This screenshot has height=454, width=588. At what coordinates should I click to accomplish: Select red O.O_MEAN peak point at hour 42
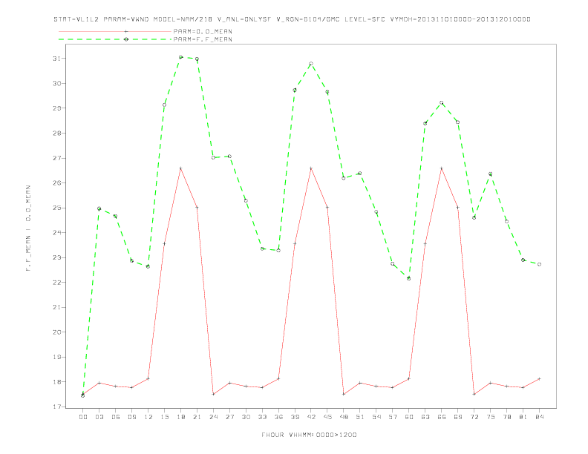tap(311, 168)
